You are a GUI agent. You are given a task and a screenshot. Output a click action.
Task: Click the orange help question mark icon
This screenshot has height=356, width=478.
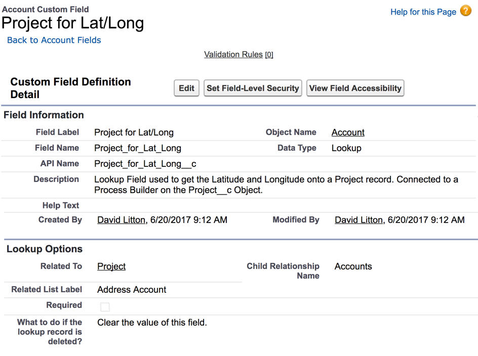[466, 11]
